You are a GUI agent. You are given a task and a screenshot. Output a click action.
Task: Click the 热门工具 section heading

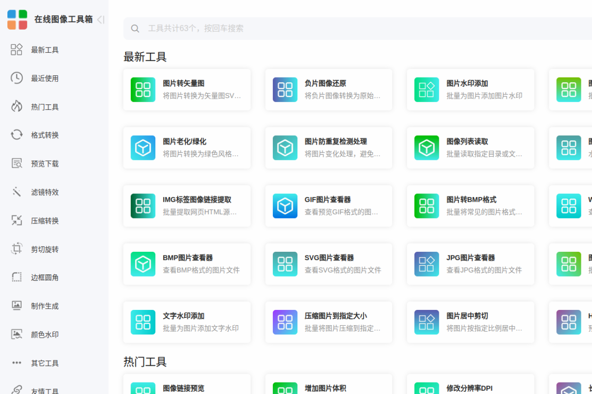145,362
